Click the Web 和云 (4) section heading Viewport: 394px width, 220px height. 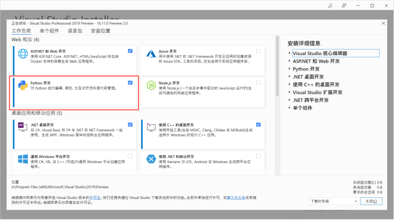[x=26, y=40]
